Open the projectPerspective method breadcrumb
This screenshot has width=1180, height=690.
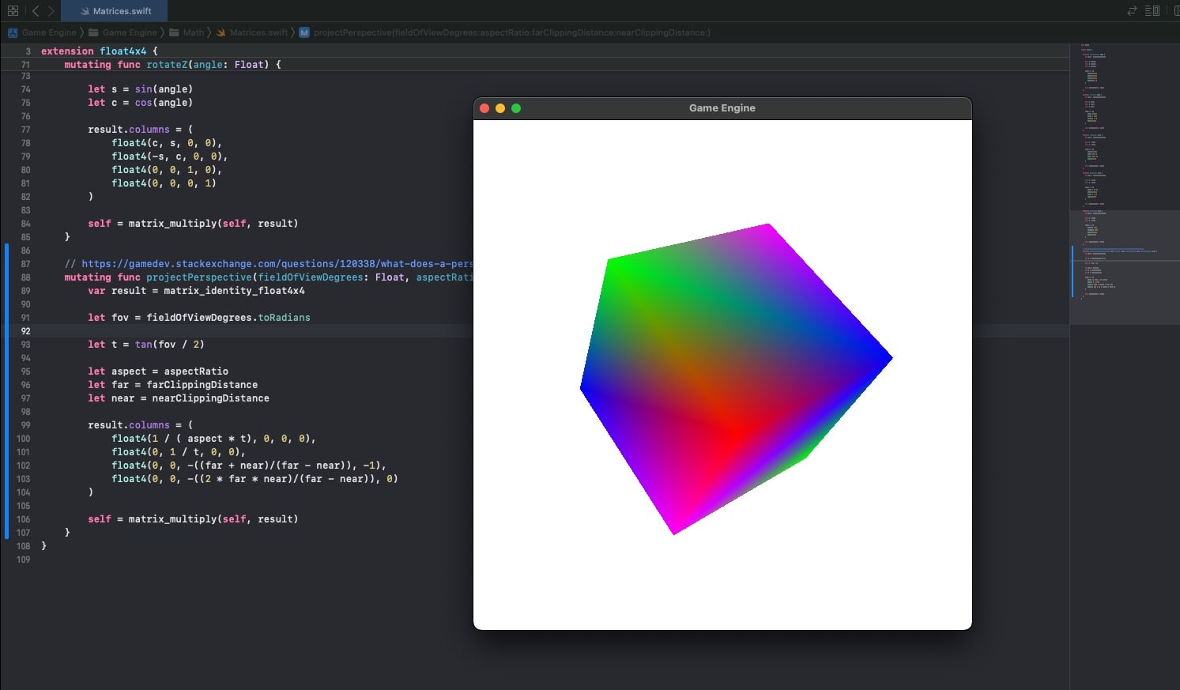(511, 32)
